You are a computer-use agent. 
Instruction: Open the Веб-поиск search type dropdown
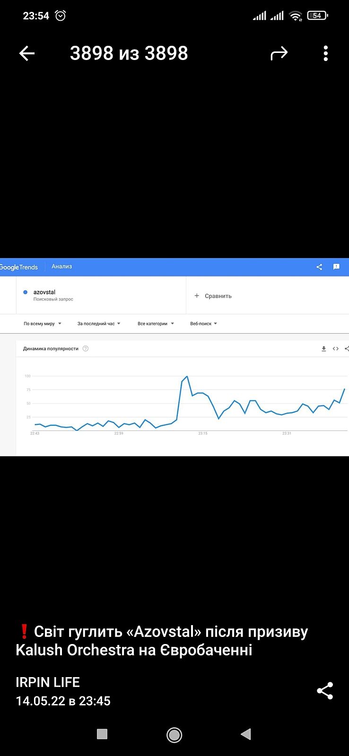pyautogui.click(x=203, y=324)
